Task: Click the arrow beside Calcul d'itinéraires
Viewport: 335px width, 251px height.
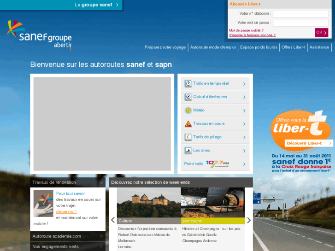Action: coord(244,97)
